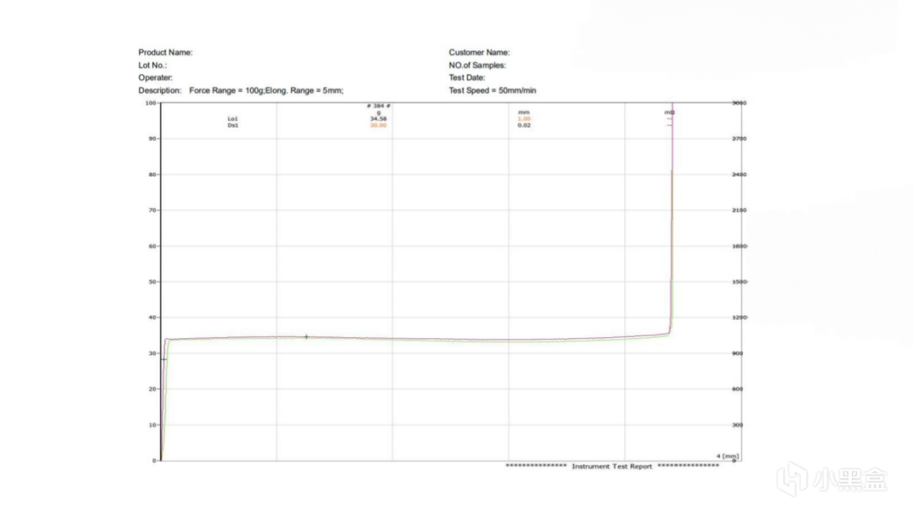Click the "Lo1" row label
The width and height of the screenshot is (914, 510).
click(232, 119)
